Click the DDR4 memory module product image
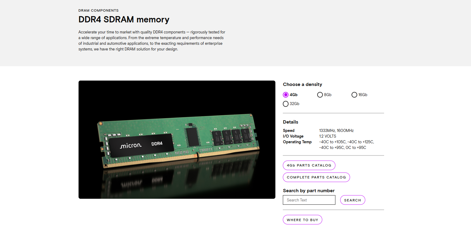 pos(177,139)
